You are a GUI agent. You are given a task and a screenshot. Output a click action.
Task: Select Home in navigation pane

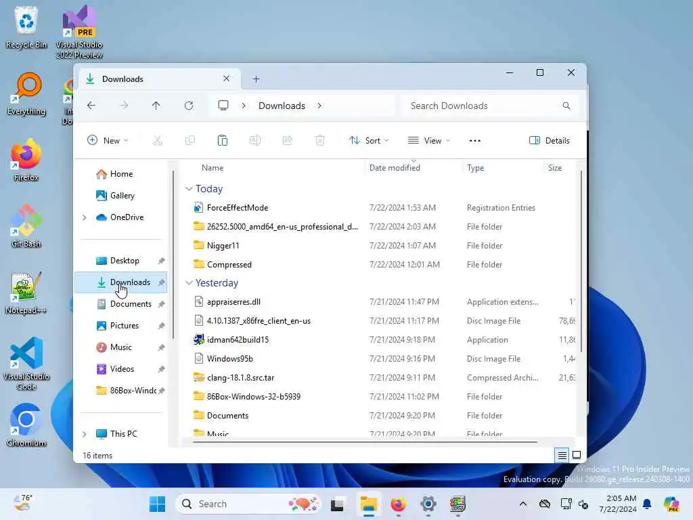pyautogui.click(x=121, y=174)
